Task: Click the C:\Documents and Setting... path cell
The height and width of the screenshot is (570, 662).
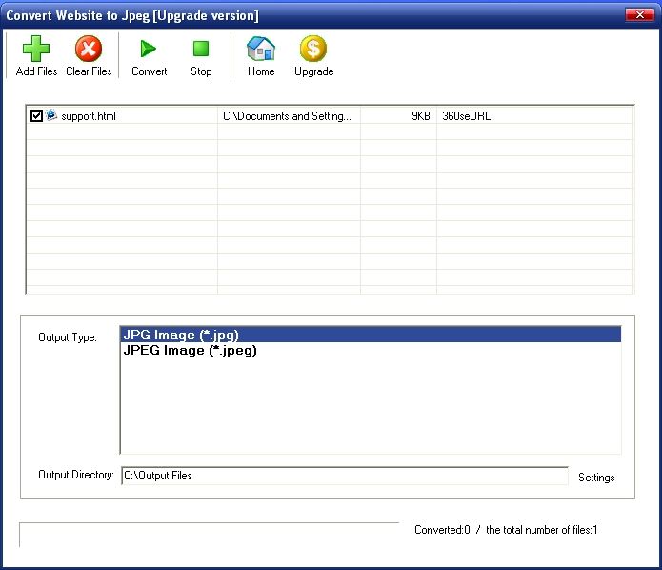Action: point(287,116)
